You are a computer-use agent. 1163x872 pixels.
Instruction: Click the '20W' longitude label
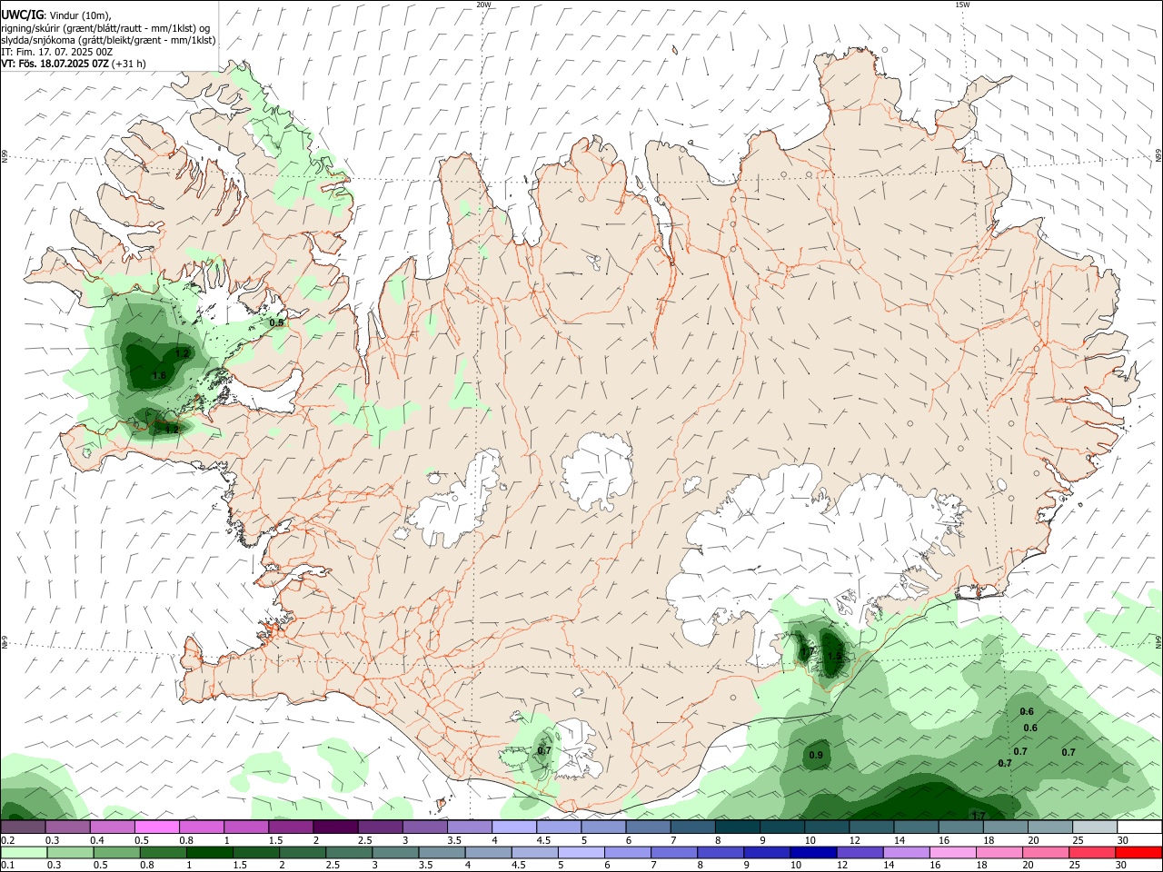tap(483, 5)
